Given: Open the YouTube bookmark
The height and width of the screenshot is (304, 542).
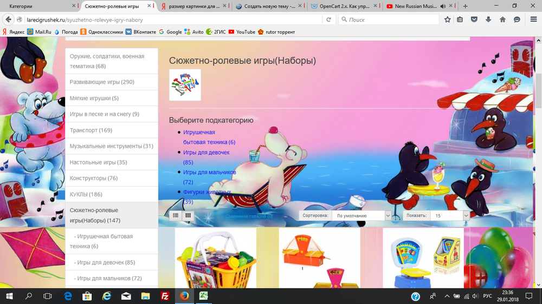Looking at the screenshot, I should click(242, 32).
